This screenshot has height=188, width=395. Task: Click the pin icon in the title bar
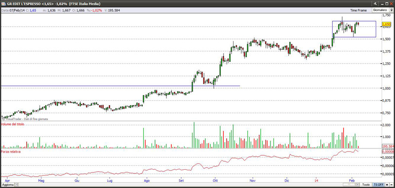click(x=375, y=3)
